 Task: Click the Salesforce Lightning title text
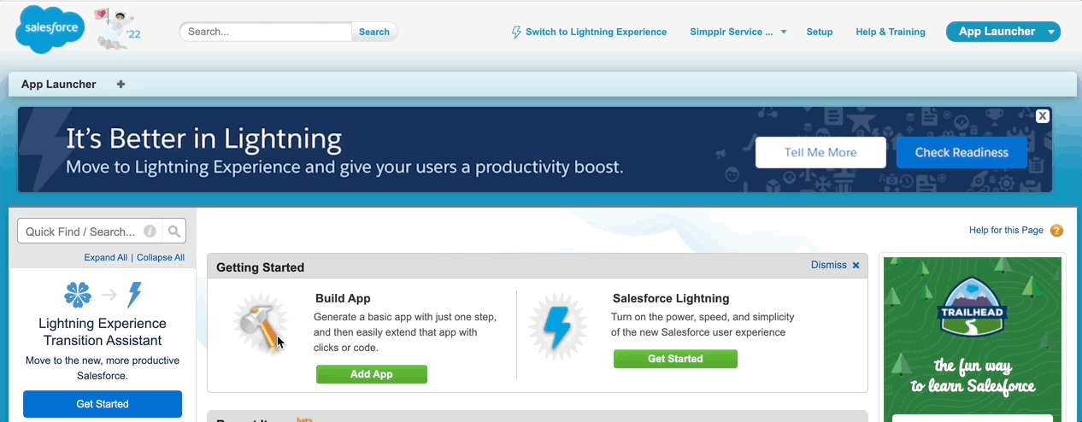click(671, 298)
